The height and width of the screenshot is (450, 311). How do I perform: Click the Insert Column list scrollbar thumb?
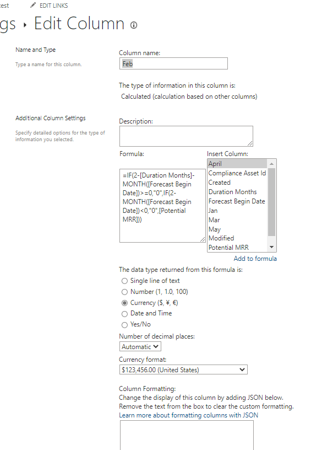point(271,202)
